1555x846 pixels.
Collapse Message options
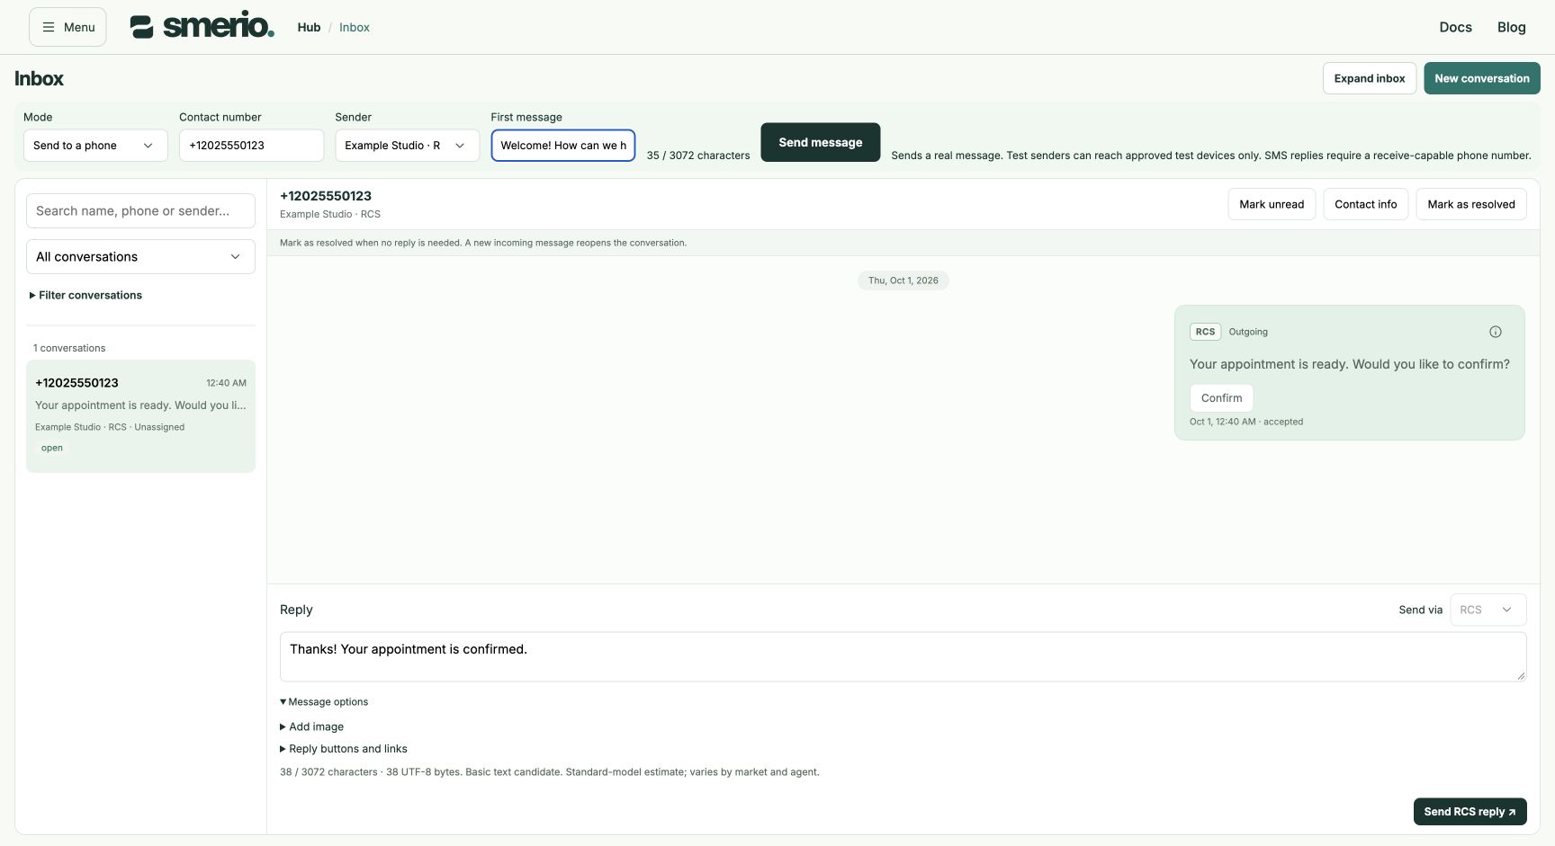pos(324,702)
